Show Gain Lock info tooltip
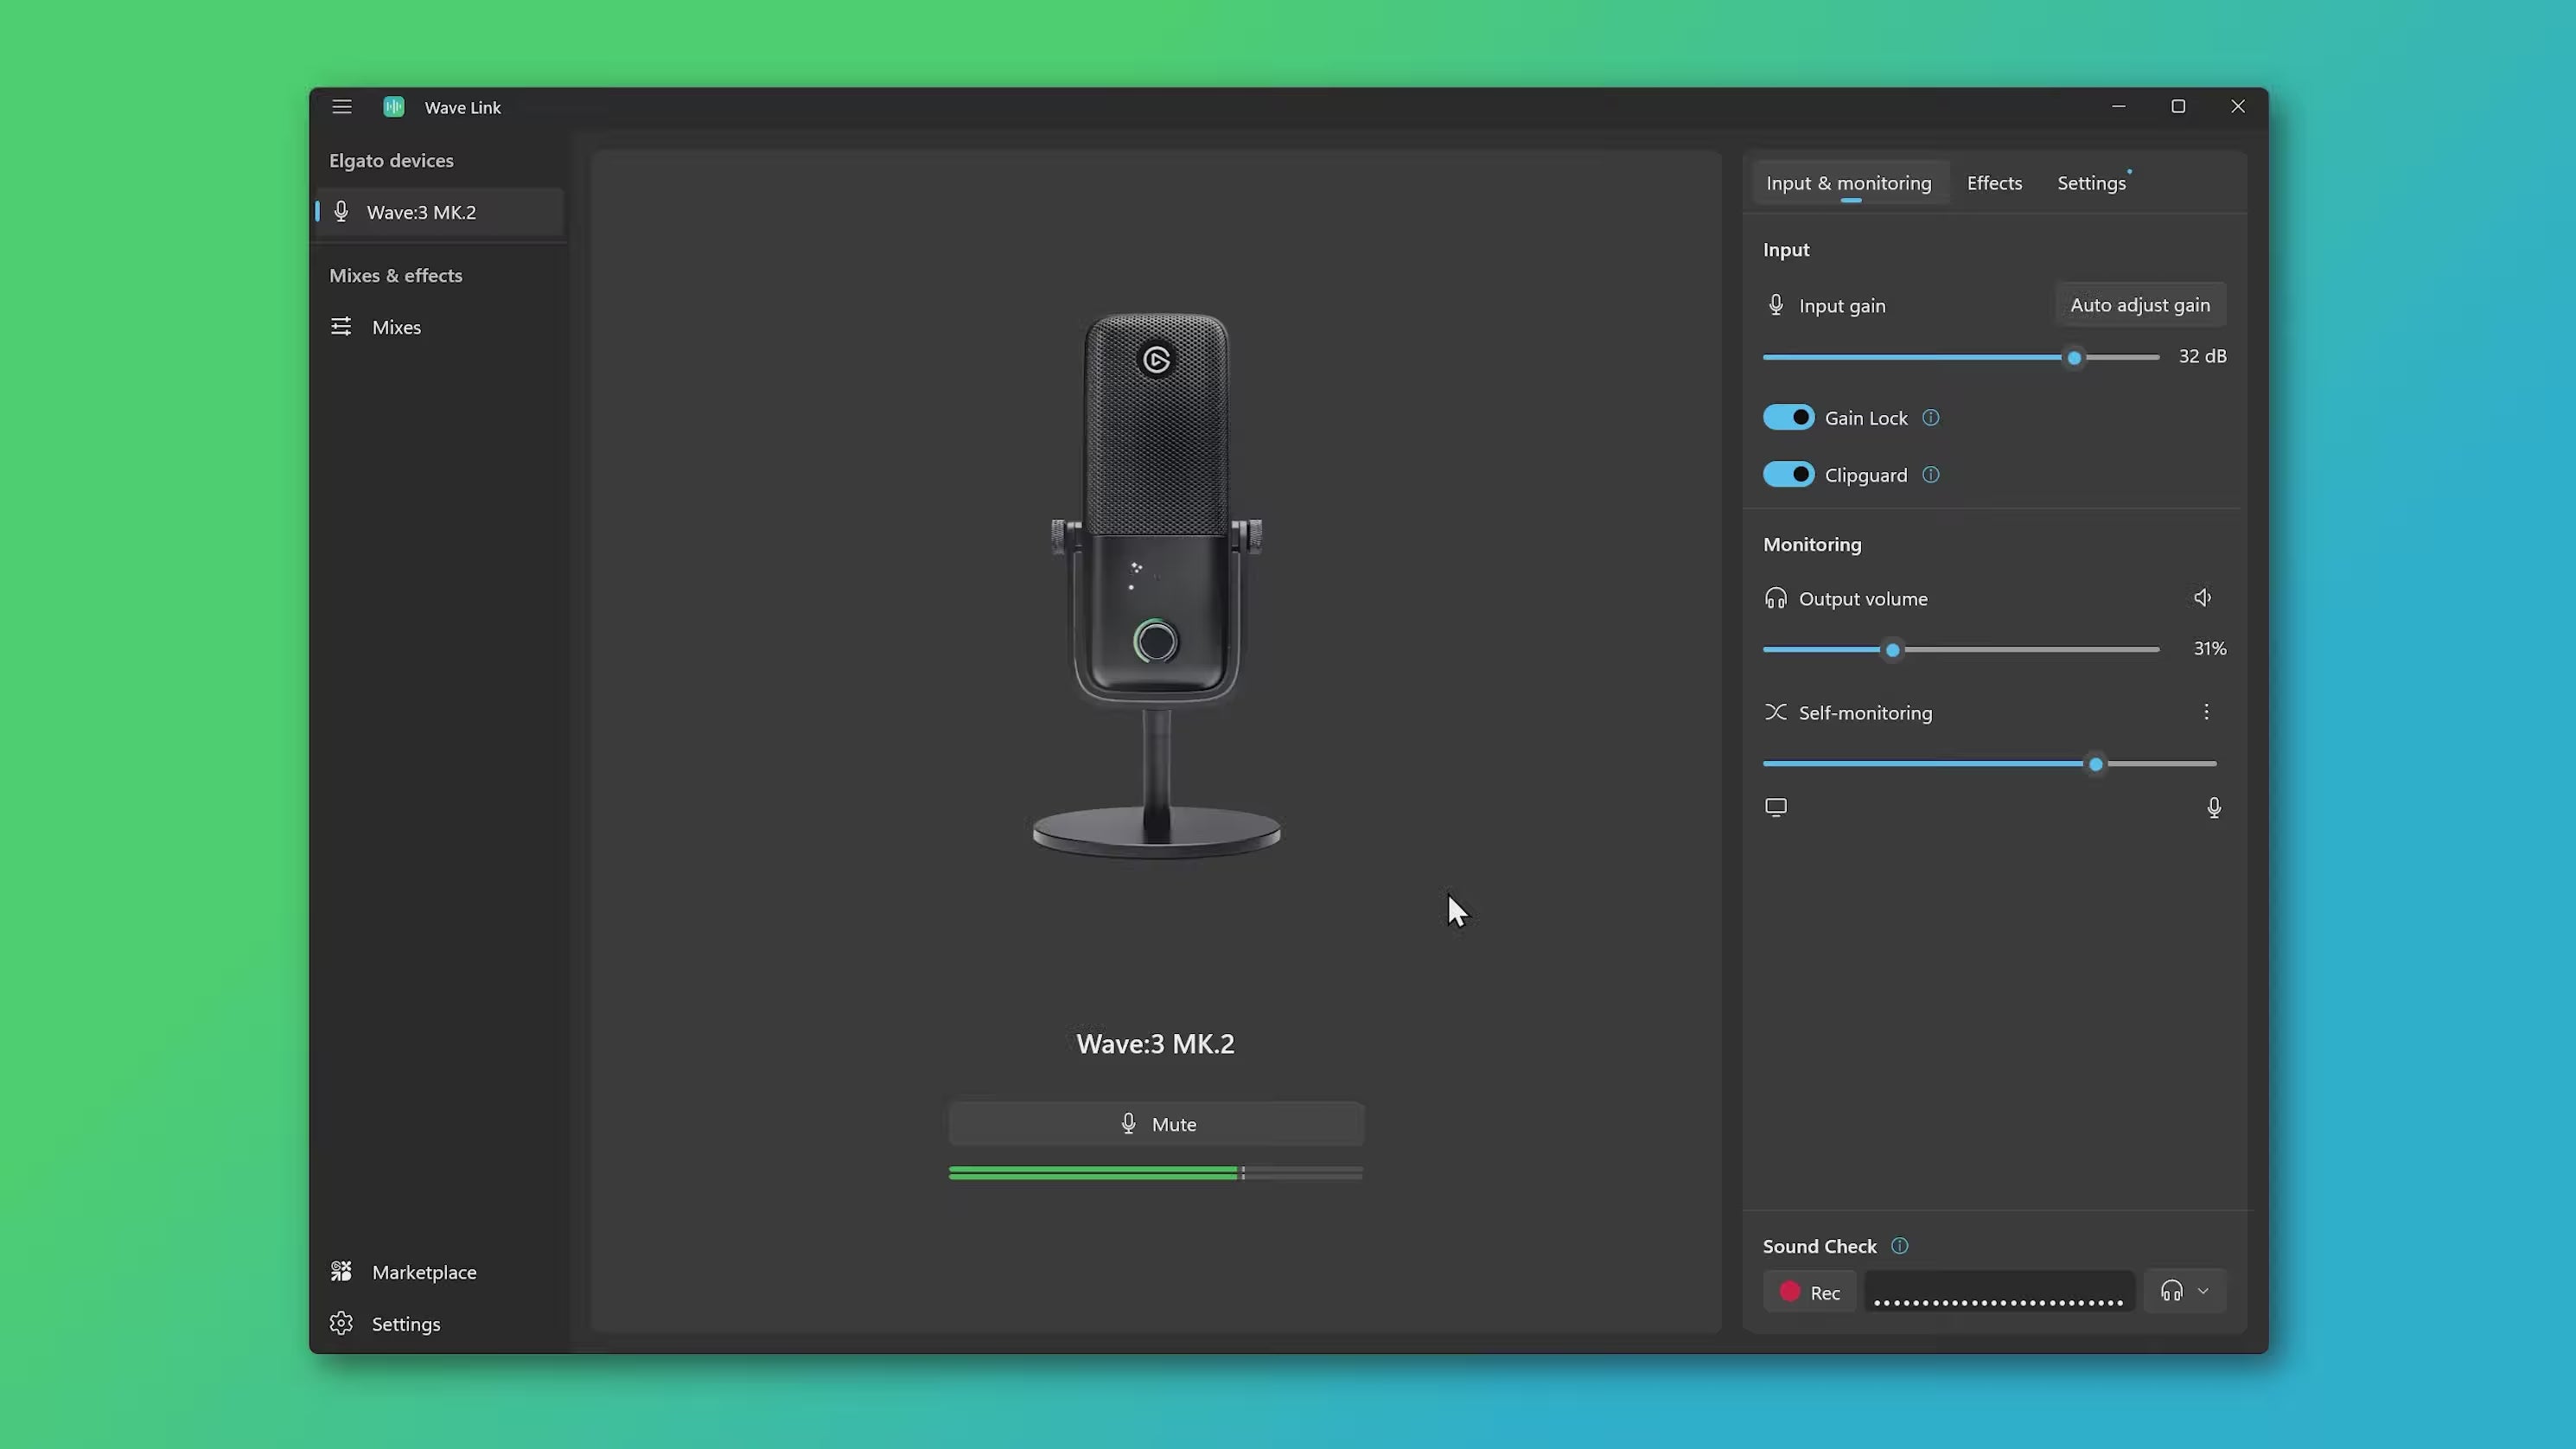Image resolution: width=2576 pixels, height=1449 pixels. [1931, 418]
